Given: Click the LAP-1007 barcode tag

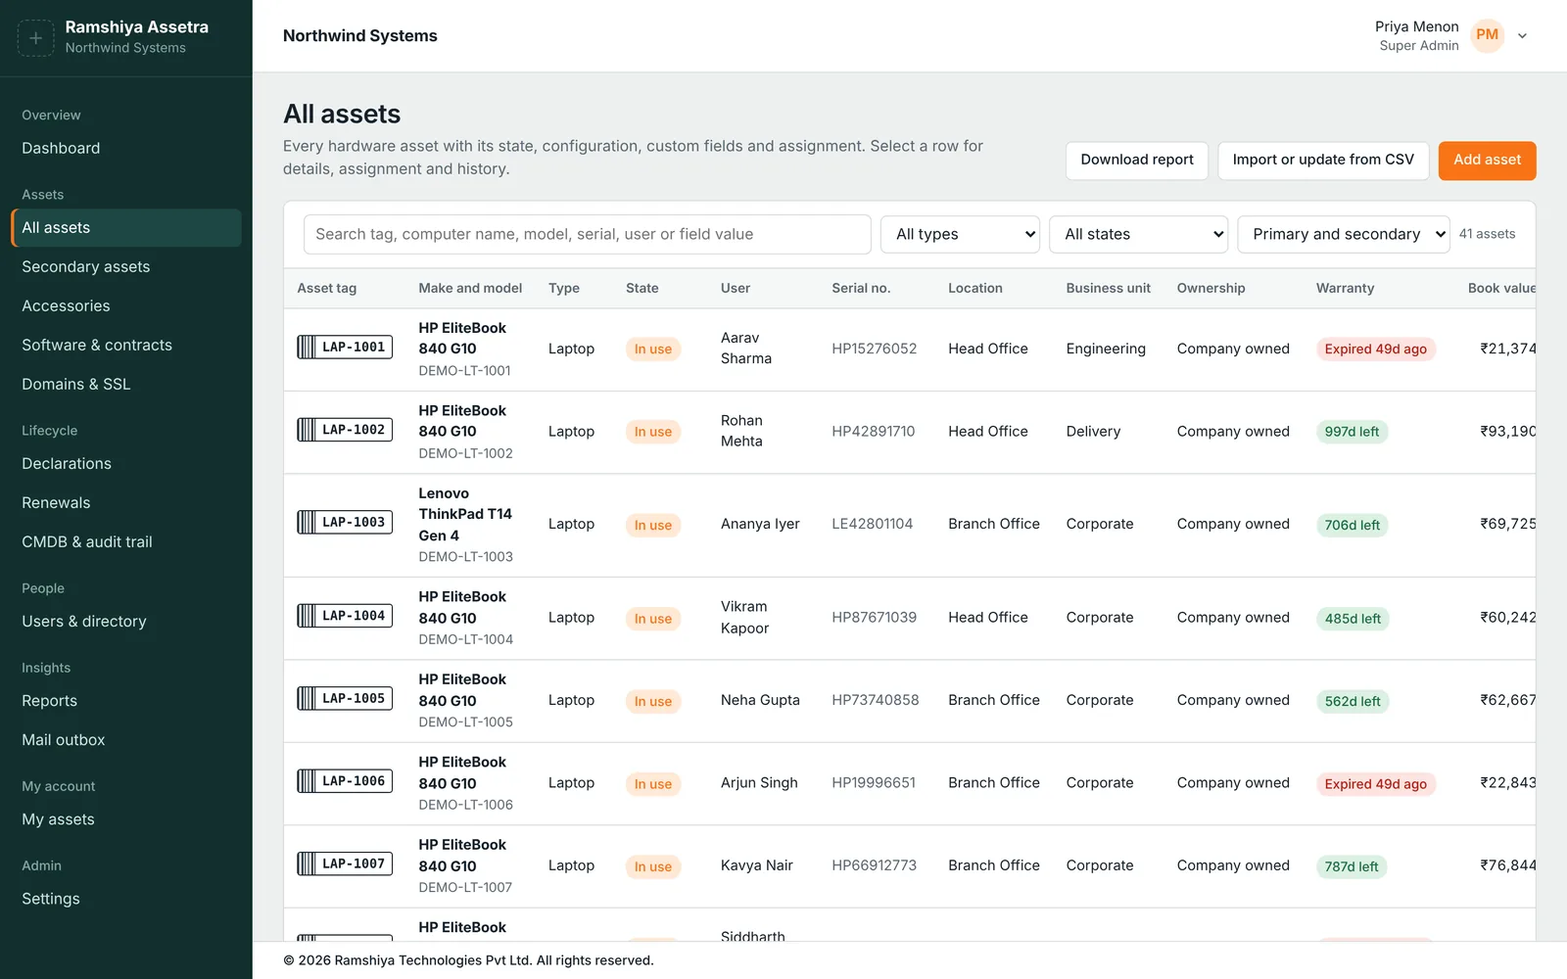Looking at the screenshot, I should point(345,863).
